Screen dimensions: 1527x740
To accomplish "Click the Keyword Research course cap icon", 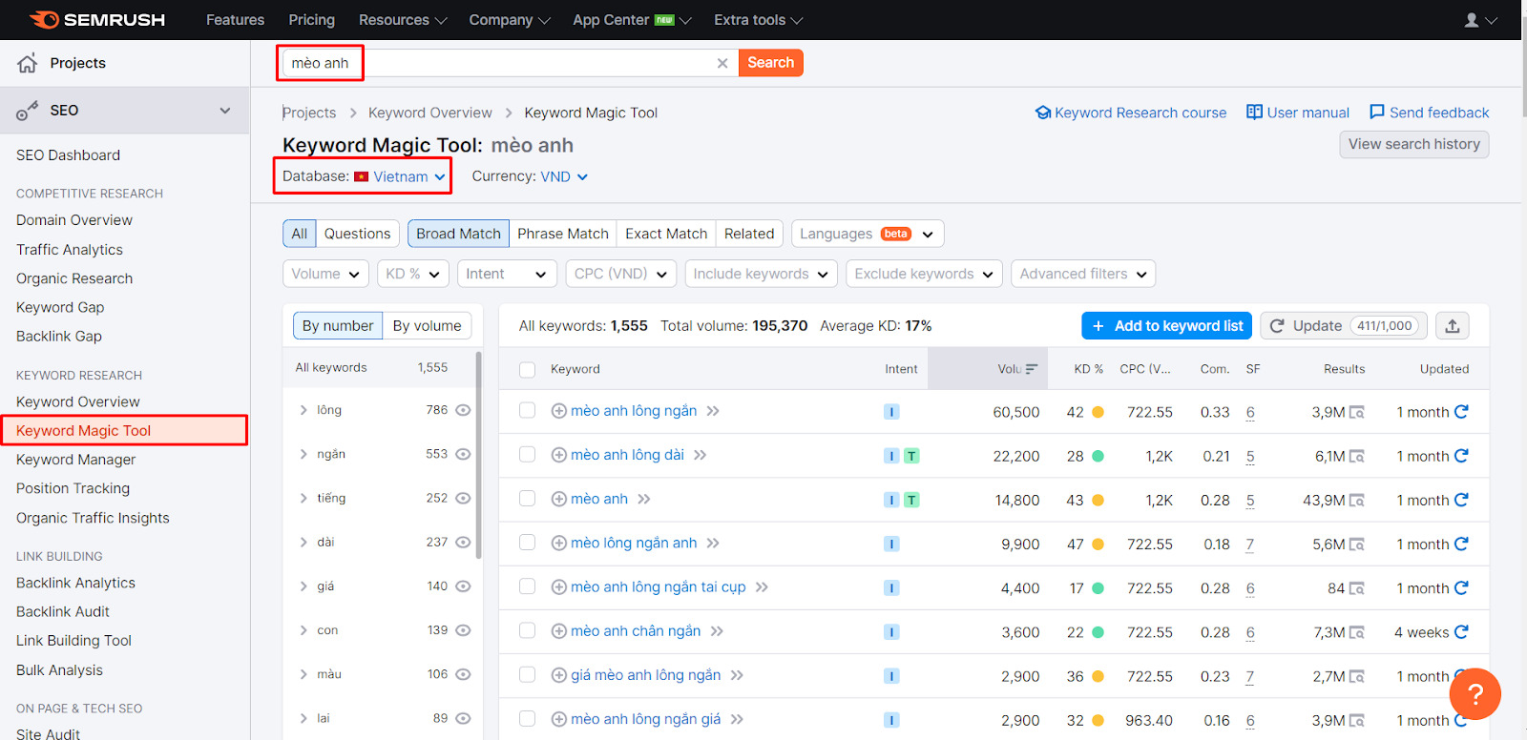I will point(1043,113).
